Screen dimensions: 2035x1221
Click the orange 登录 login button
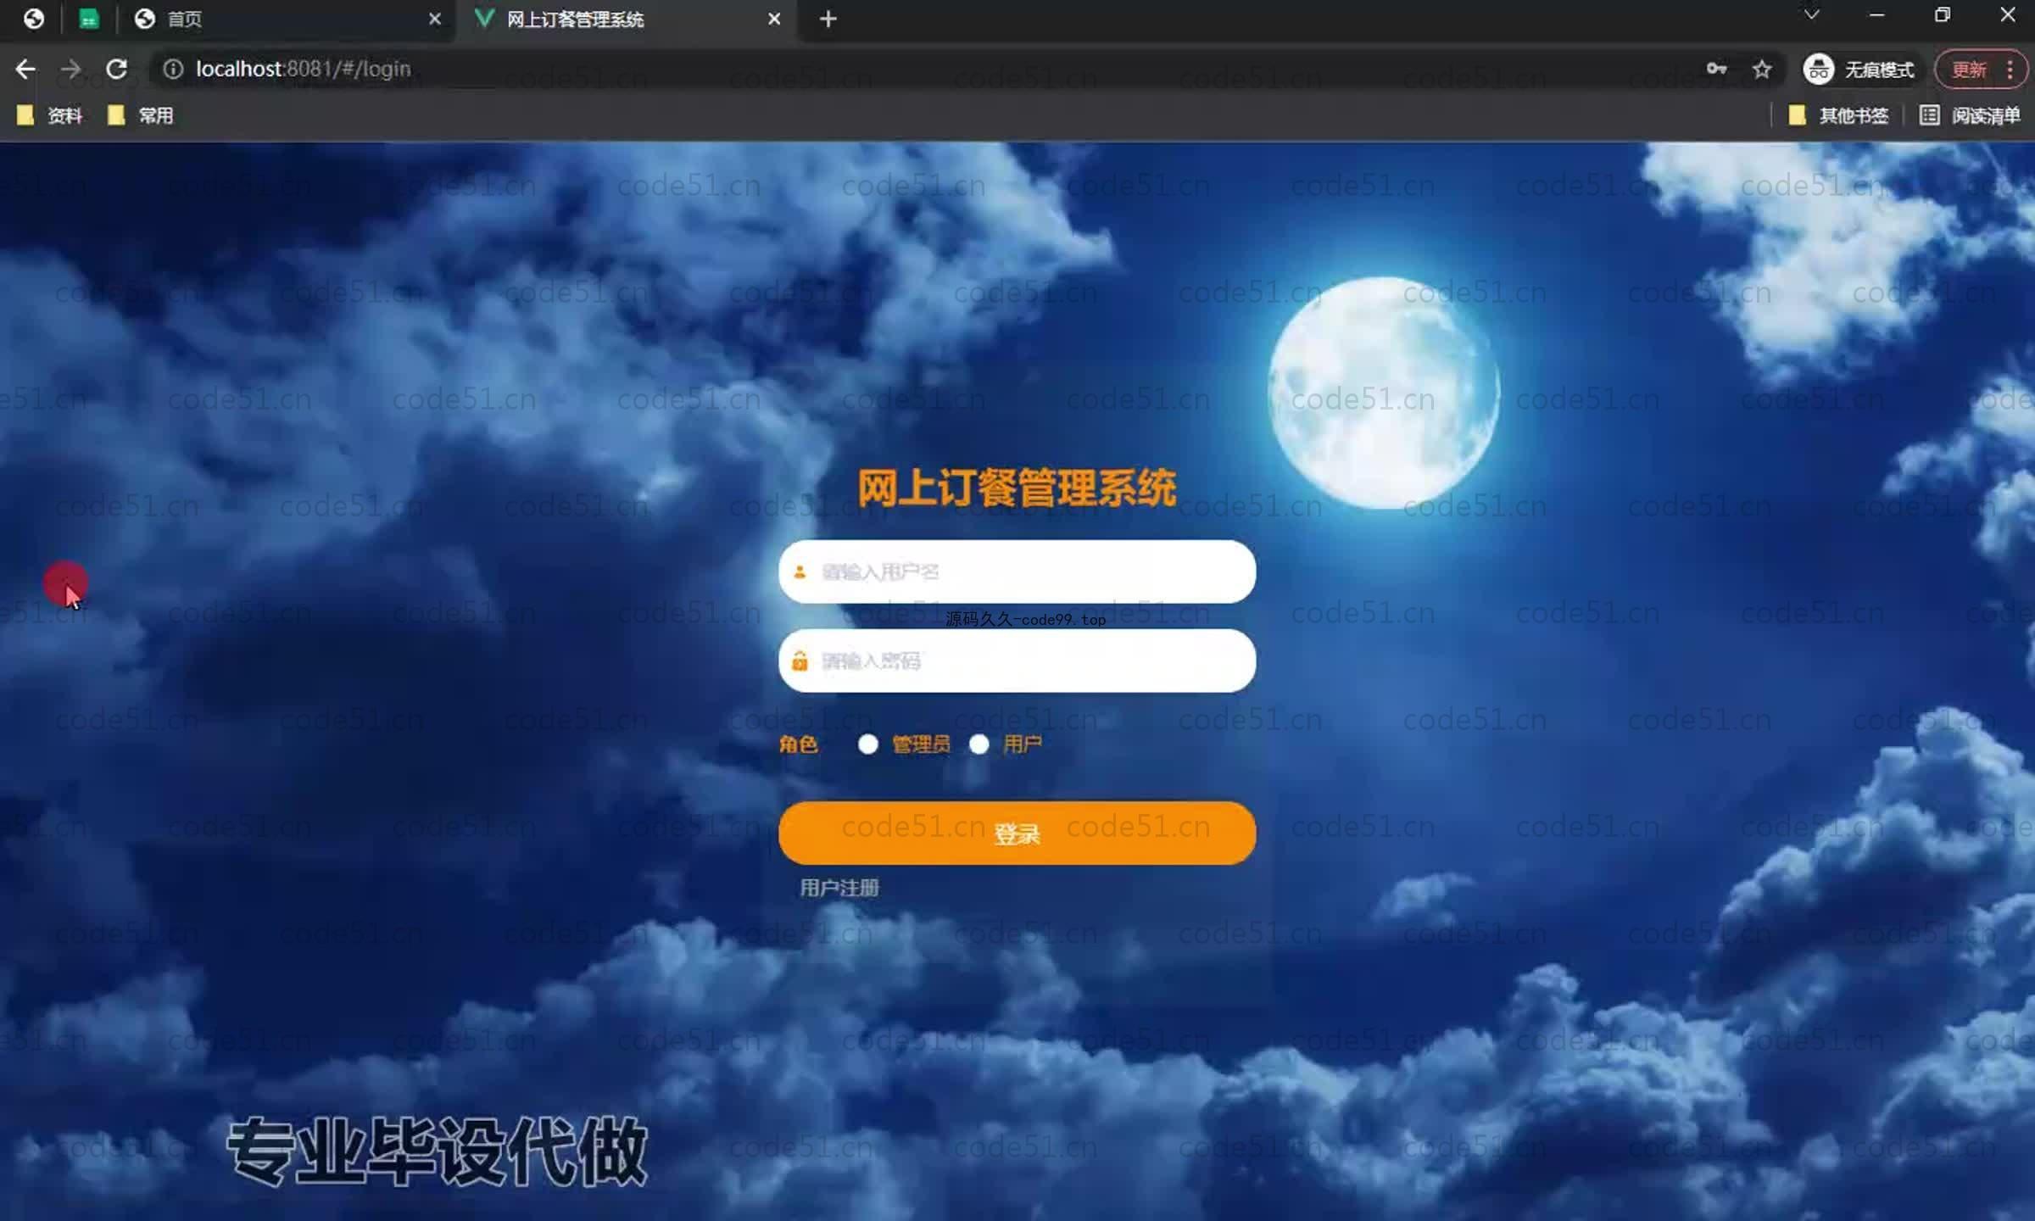(1017, 834)
